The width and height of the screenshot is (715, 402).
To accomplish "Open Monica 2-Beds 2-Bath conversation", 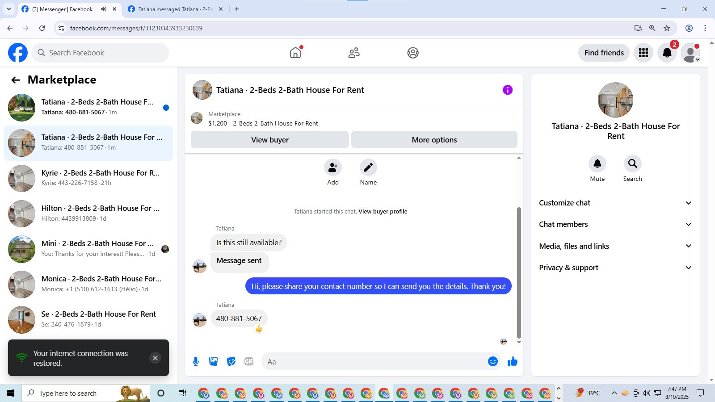I will pyautogui.click(x=88, y=284).
